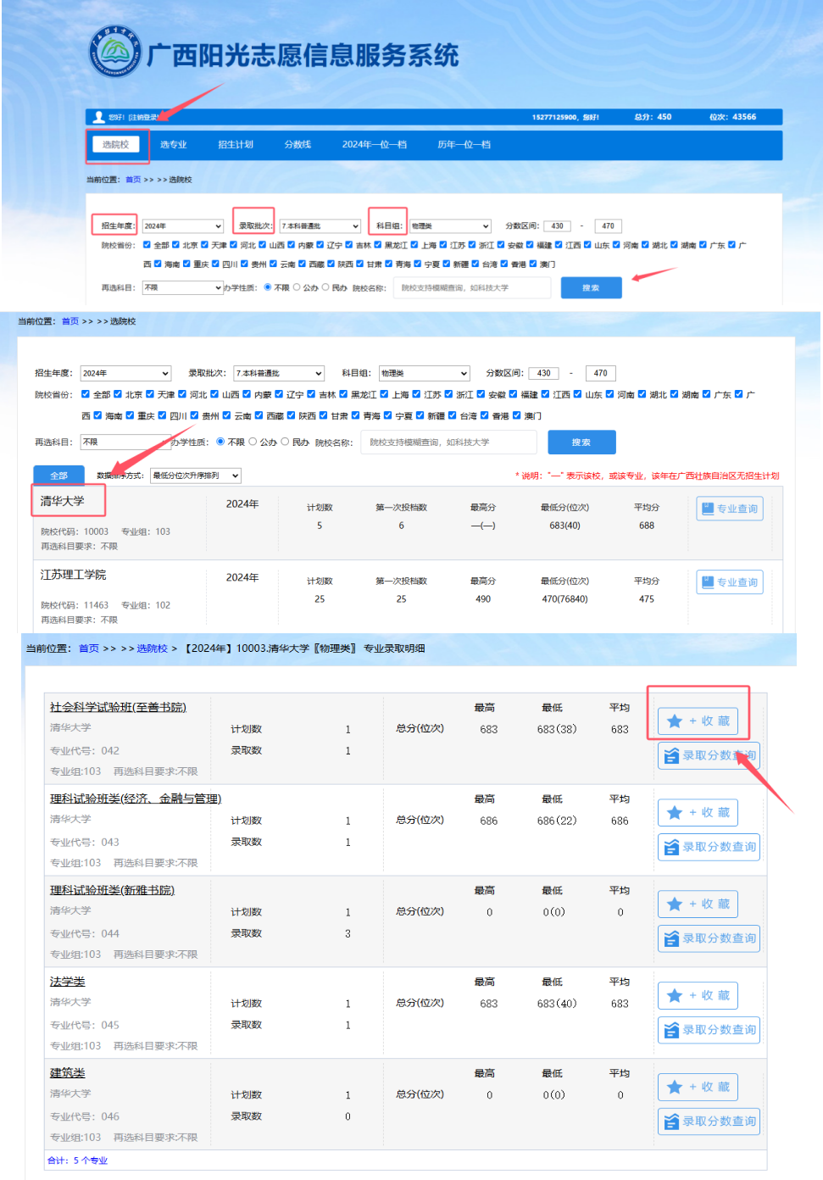The image size is (823, 1180).
Task: Open 录取分数查询 for 建筑类 major
Action: click(709, 1122)
